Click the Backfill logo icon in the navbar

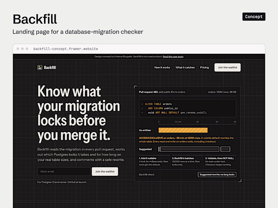(40, 67)
